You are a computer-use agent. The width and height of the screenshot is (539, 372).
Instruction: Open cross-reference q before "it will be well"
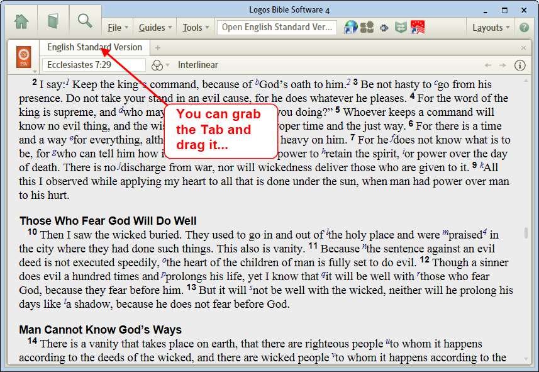click(323, 274)
